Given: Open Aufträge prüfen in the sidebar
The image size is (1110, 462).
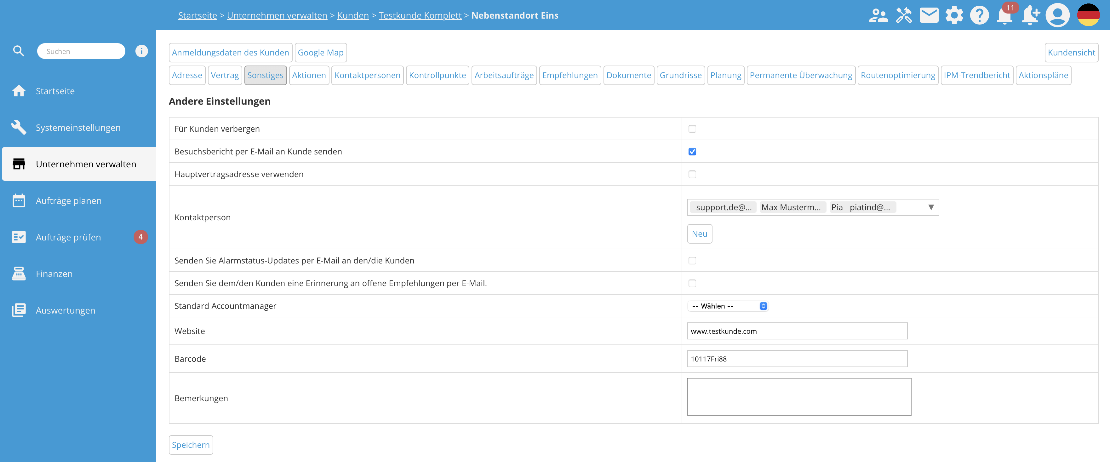Looking at the screenshot, I should click(68, 238).
